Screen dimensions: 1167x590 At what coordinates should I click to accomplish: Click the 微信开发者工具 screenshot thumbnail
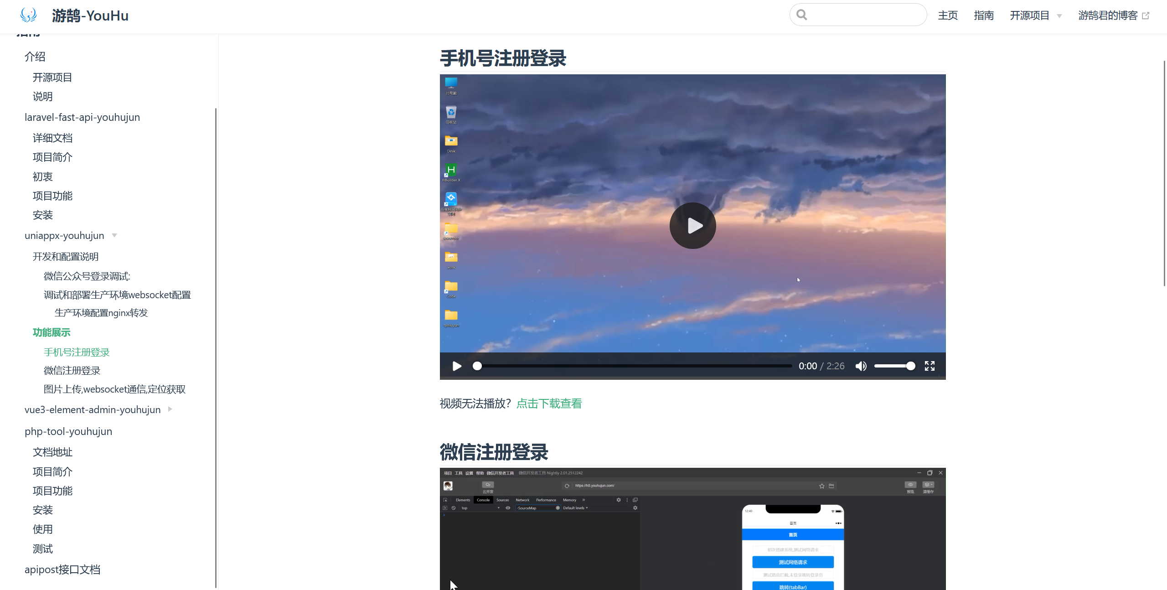click(692, 529)
